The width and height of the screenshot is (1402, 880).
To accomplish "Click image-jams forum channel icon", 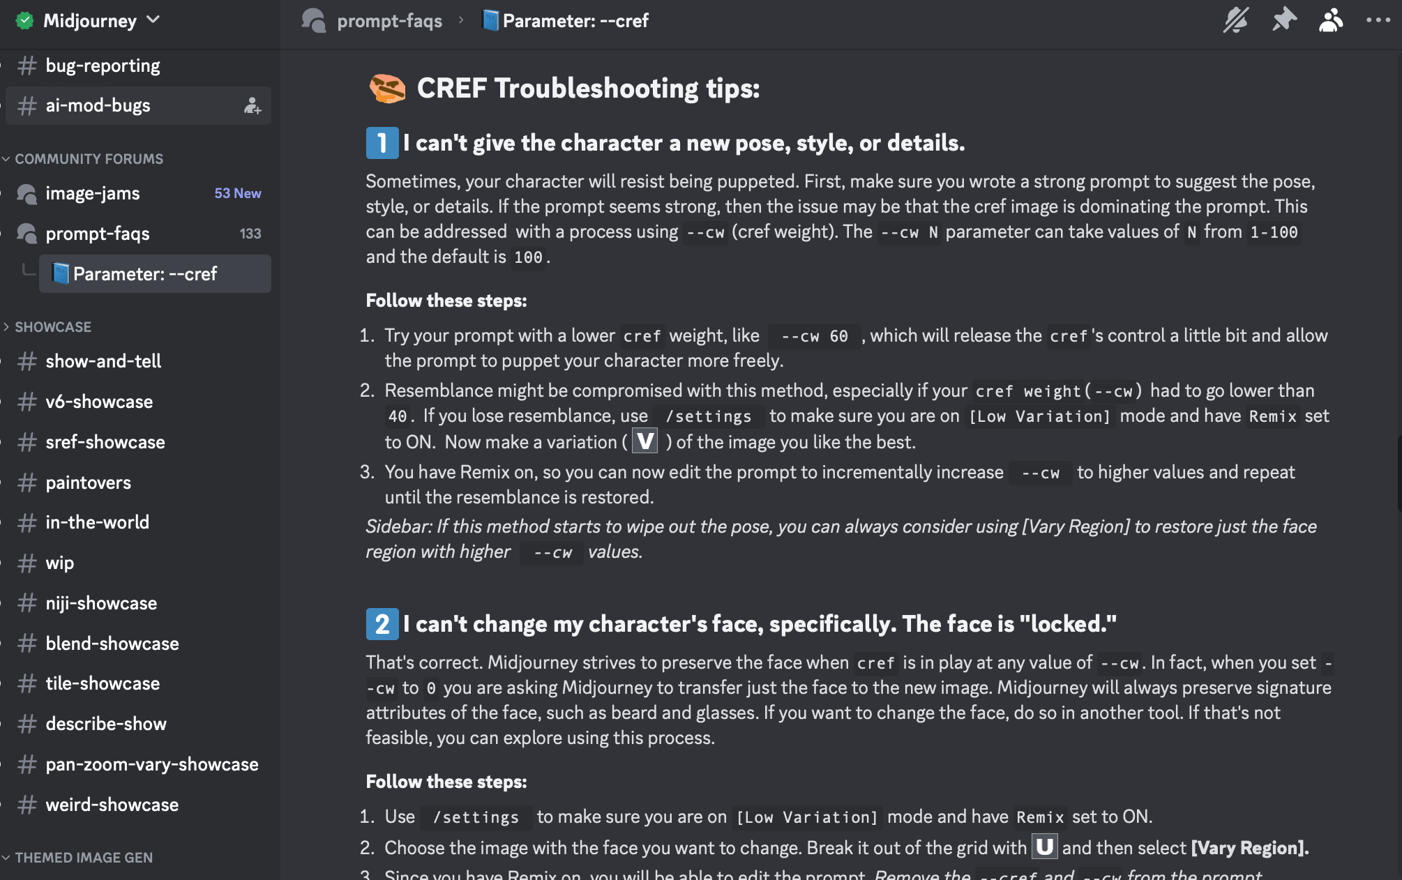I will pyautogui.click(x=27, y=194).
